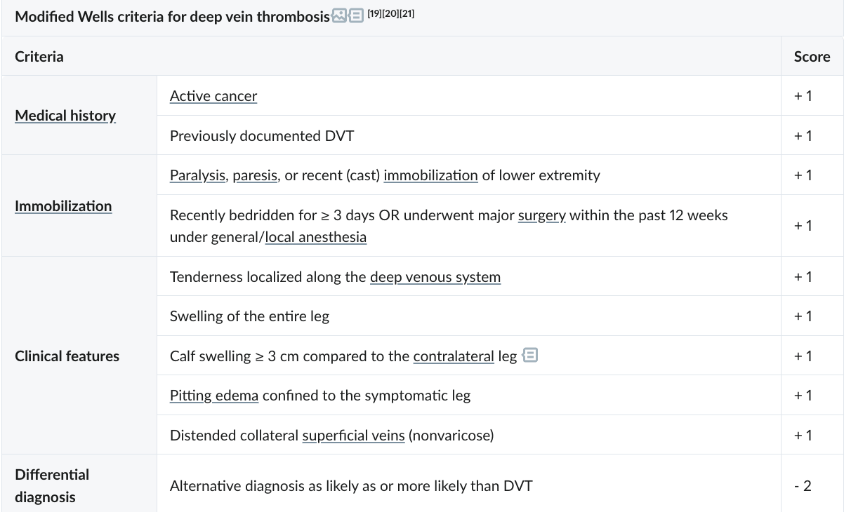
Task: Click the -2 score for alternative diagnosis
Action: 803,485
